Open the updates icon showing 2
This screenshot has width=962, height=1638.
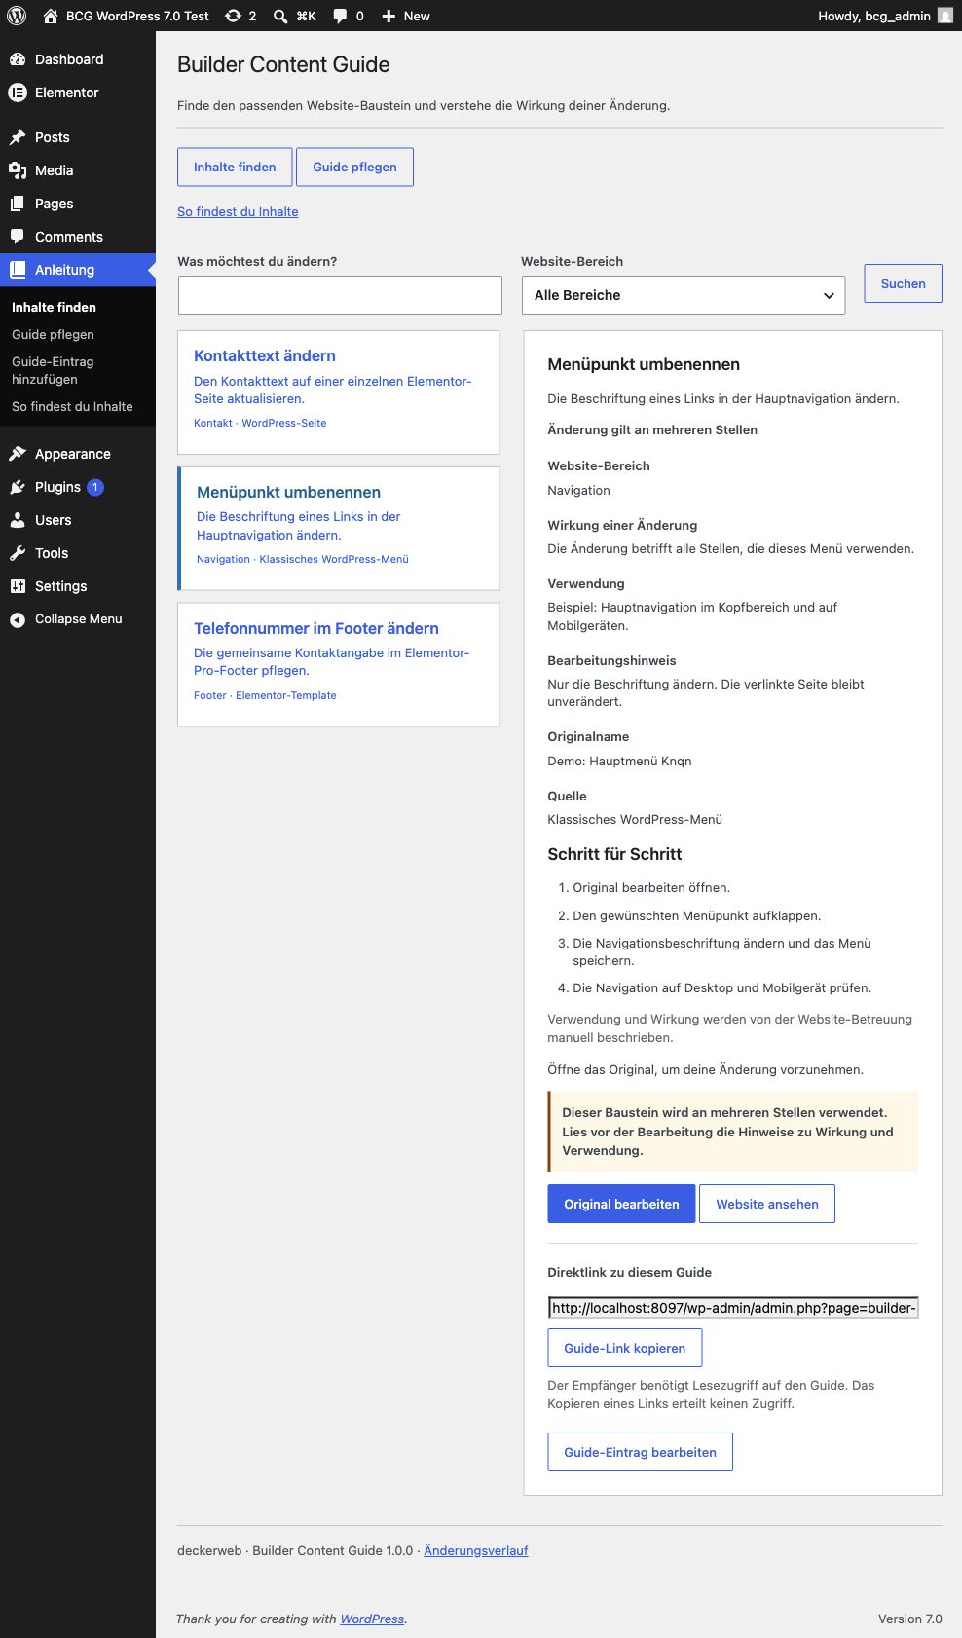(233, 16)
